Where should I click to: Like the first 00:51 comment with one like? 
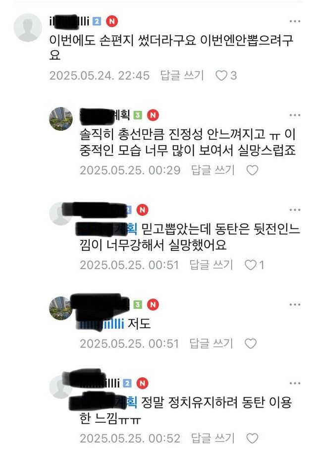250,265
